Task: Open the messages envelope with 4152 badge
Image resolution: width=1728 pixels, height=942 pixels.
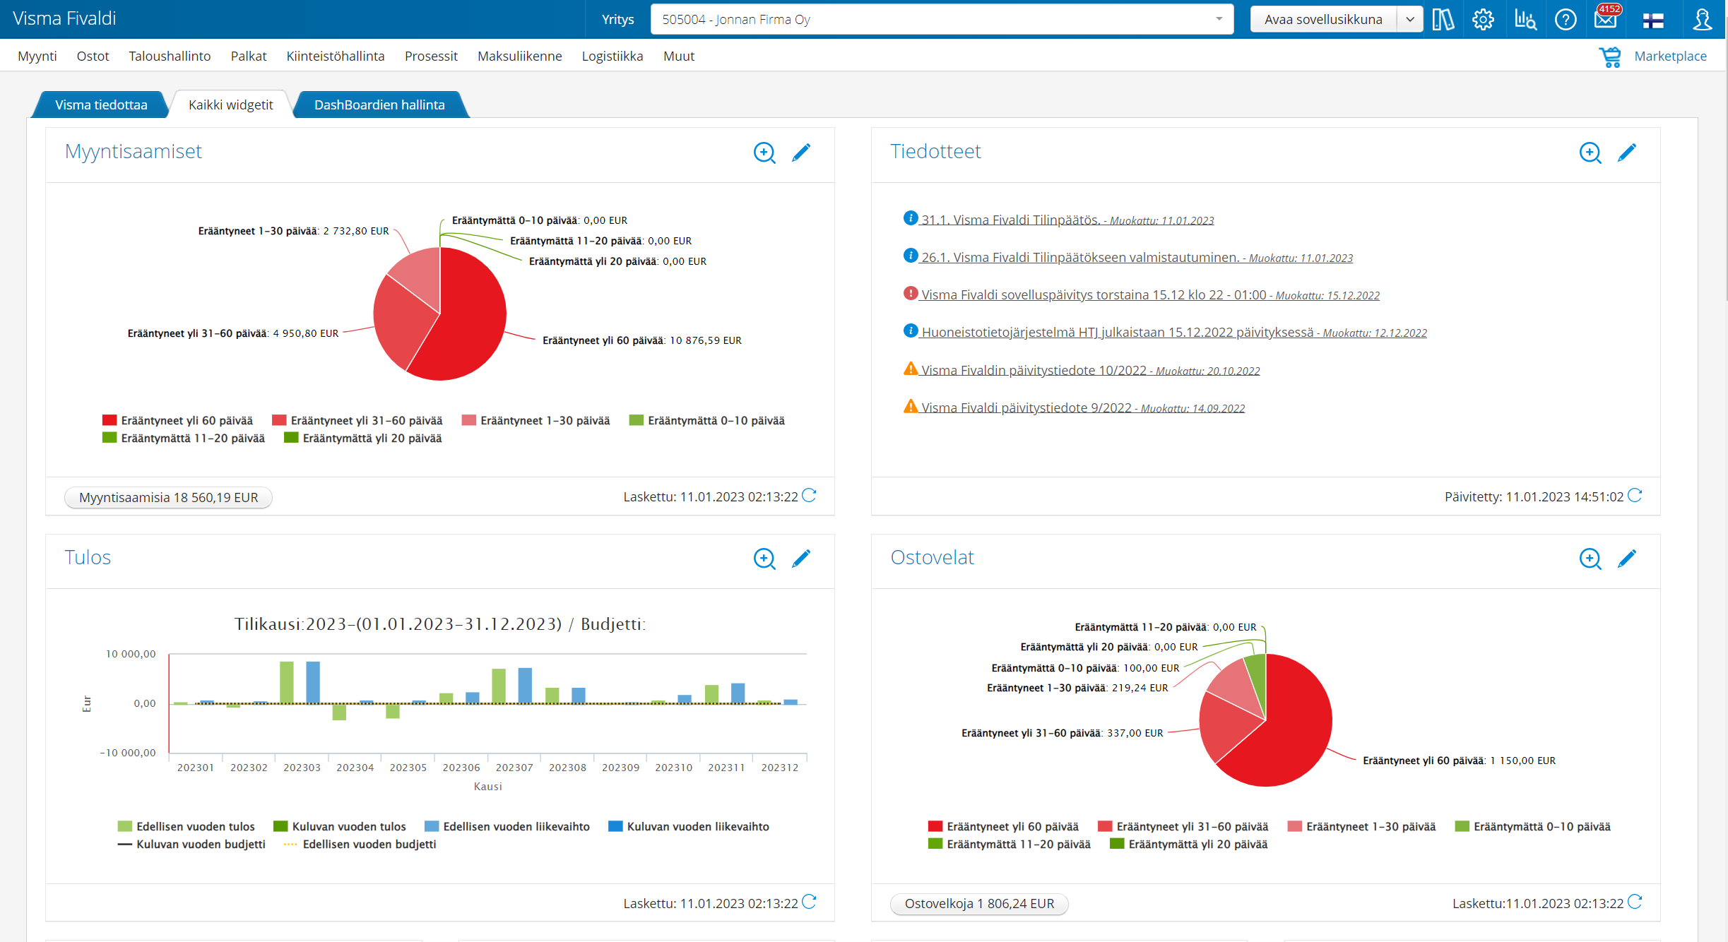Action: [x=1606, y=18]
